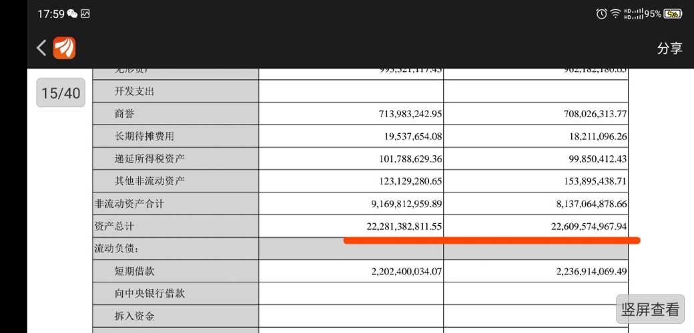The image size is (694, 333).
Task: Tap the Wi-Fi status icon
Action: (615, 14)
